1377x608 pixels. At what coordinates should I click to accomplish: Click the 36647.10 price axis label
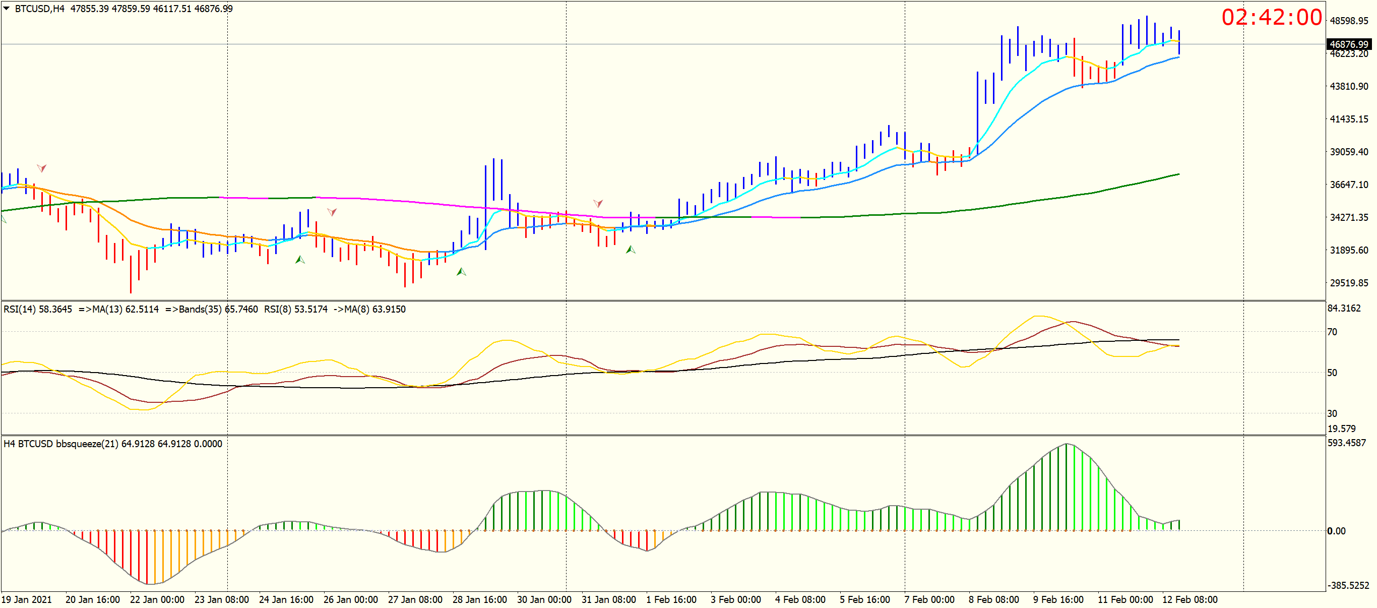(x=1349, y=185)
